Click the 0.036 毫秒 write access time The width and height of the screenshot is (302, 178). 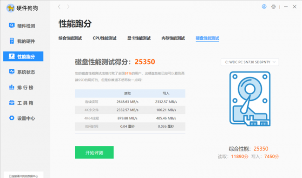166,126
